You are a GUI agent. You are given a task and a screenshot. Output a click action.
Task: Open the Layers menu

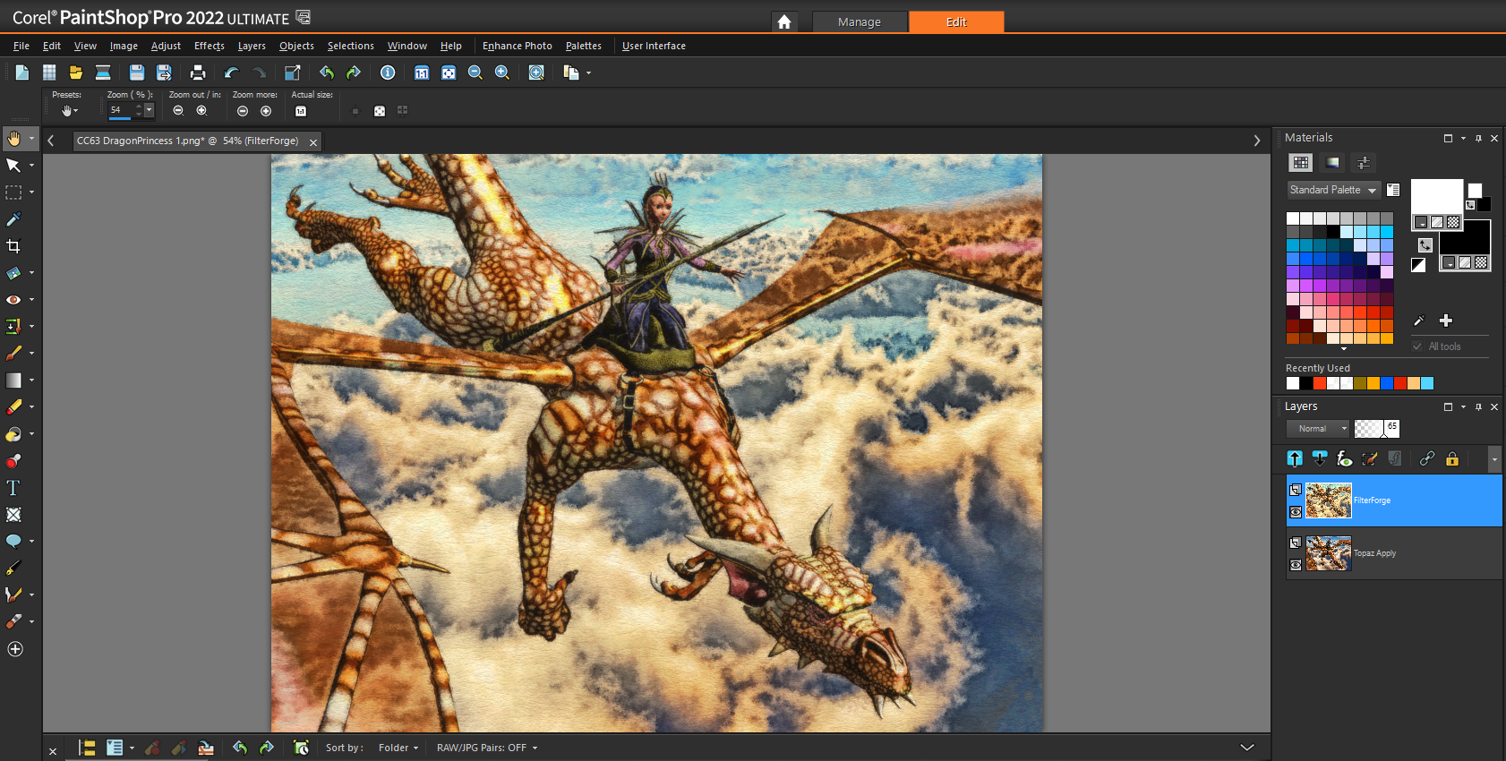coord(252,46)
